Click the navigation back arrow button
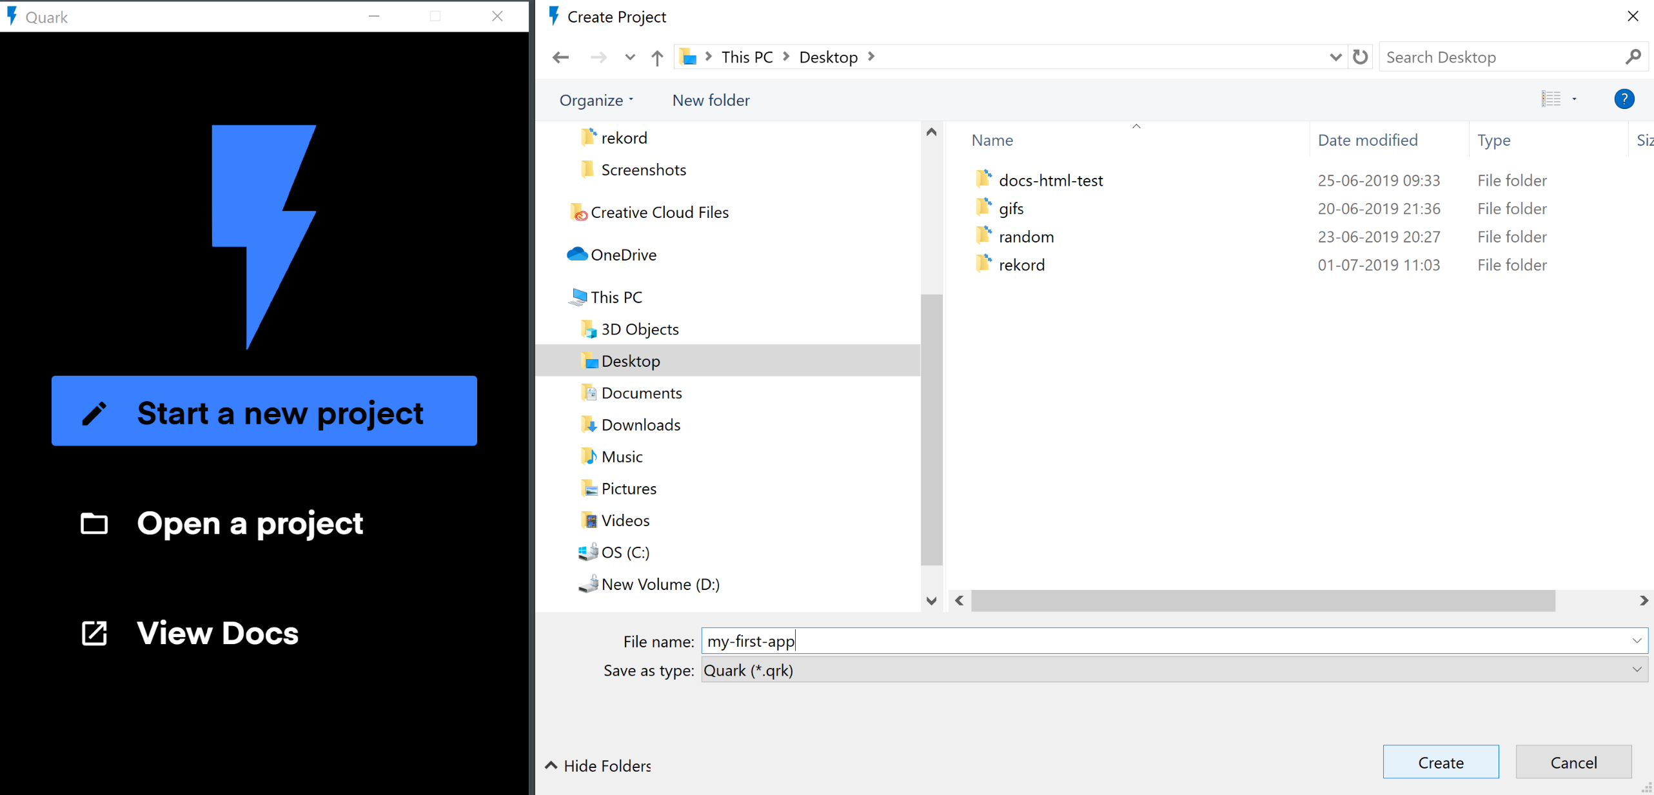This screenshot has height=795, width=1654. tap(560, 57)
